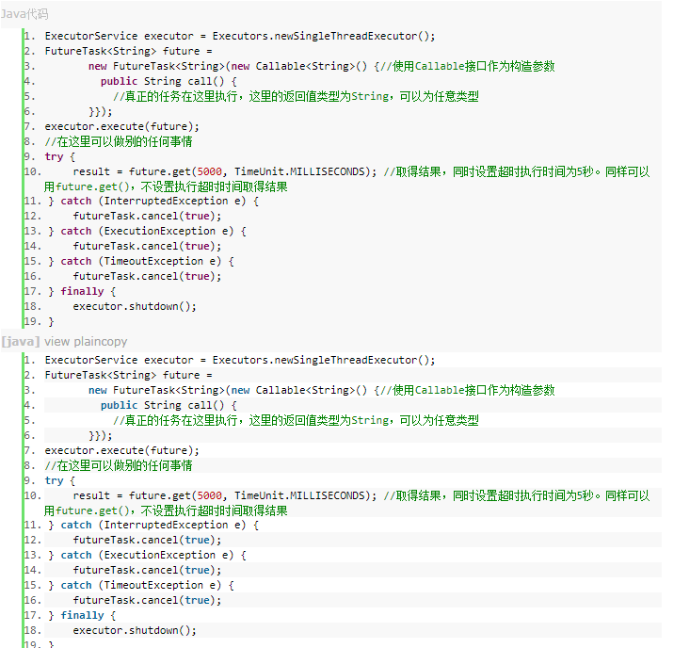Click the "view plain" link above second code block

pyautogui.click(x=72, y=342)
